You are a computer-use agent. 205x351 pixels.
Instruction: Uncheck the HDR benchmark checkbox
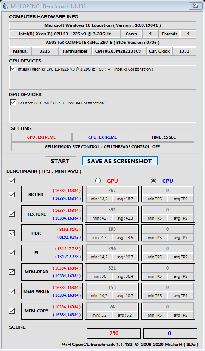pos(12,233)
